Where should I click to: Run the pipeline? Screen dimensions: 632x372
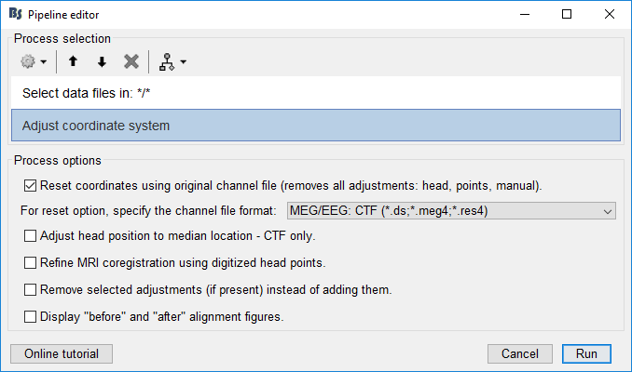point(586,354)
